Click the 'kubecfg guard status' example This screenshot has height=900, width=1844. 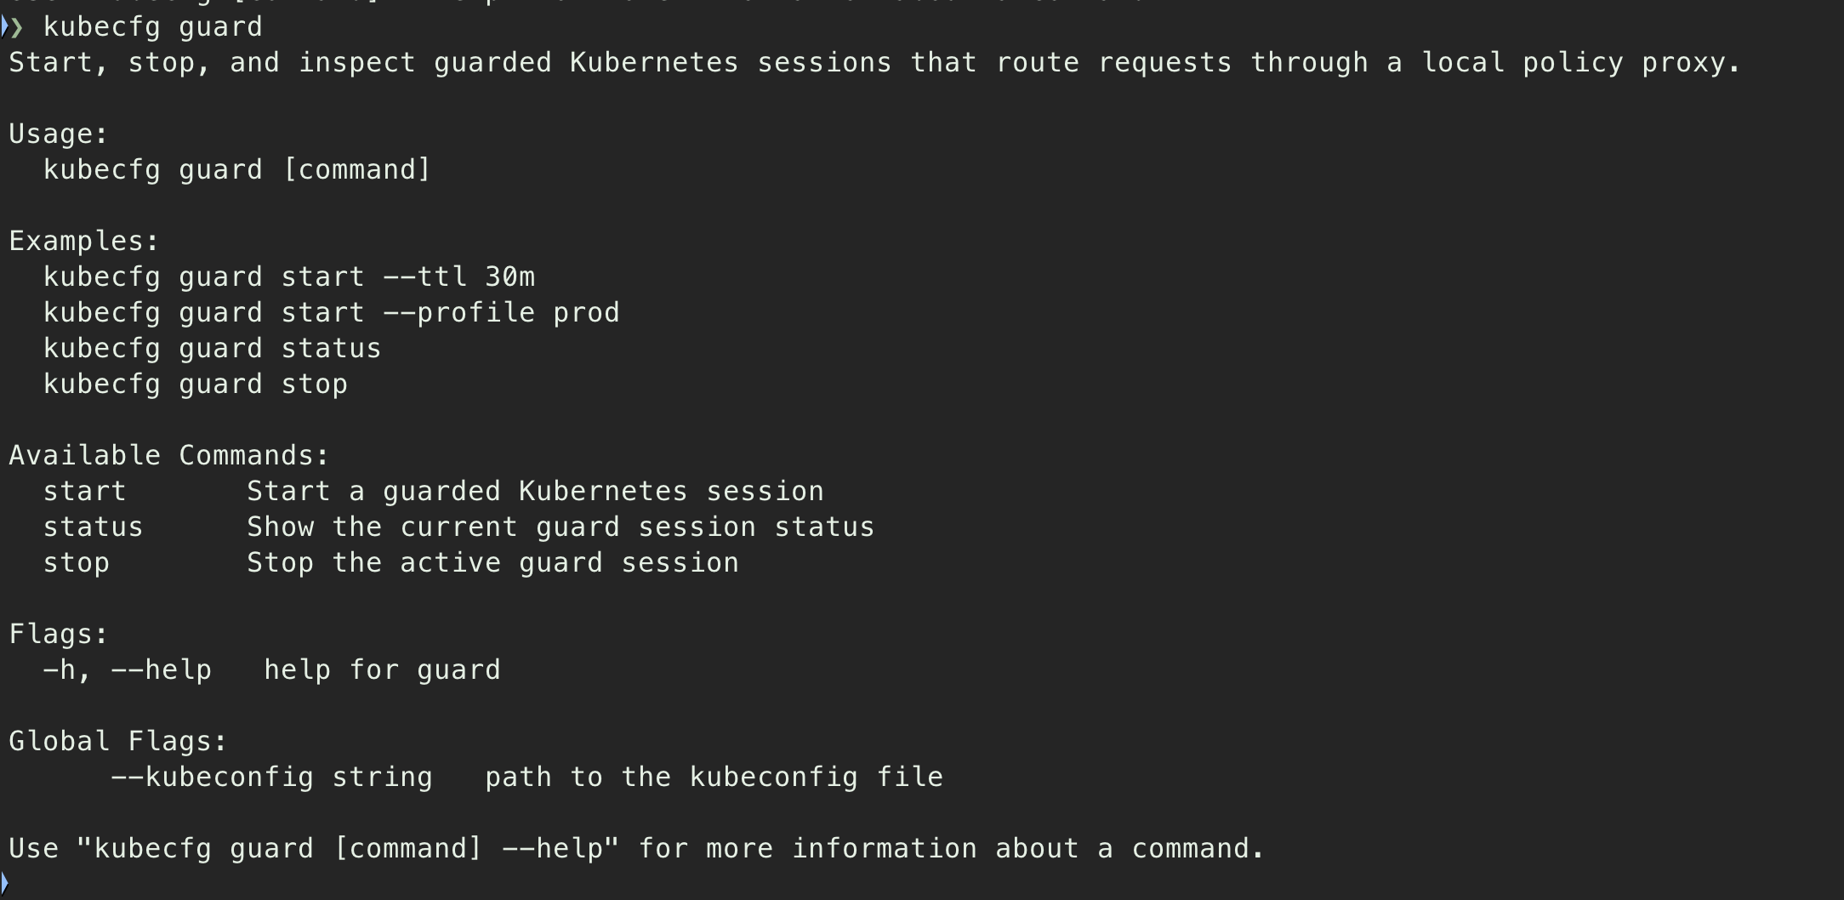coord(213,349)
